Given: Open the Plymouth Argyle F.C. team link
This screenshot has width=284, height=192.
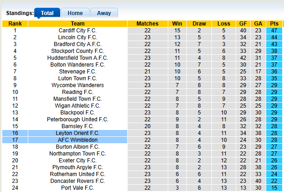Looking at the screenshot, I should (77, 167).
